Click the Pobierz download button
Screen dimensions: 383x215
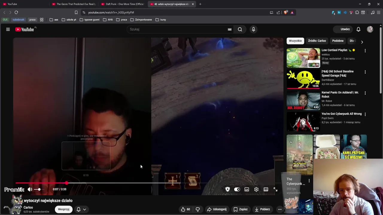tap(262, 209)
